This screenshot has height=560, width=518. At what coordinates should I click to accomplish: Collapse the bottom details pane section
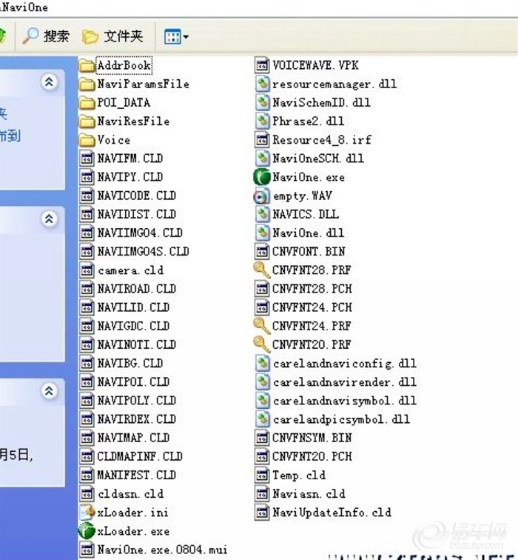pyautogui.click(x=49, y=390)
